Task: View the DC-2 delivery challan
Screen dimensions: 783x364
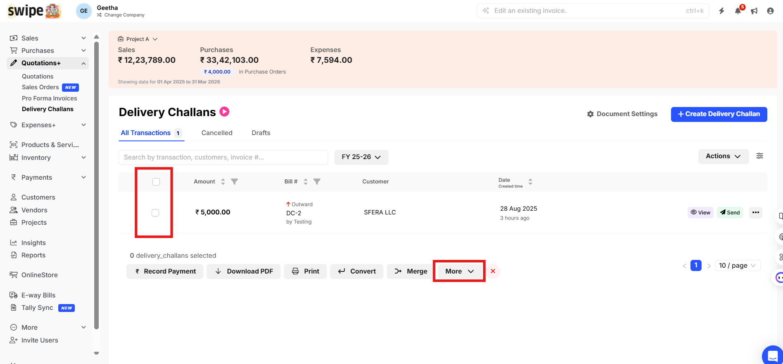Action: coord(700,212)
